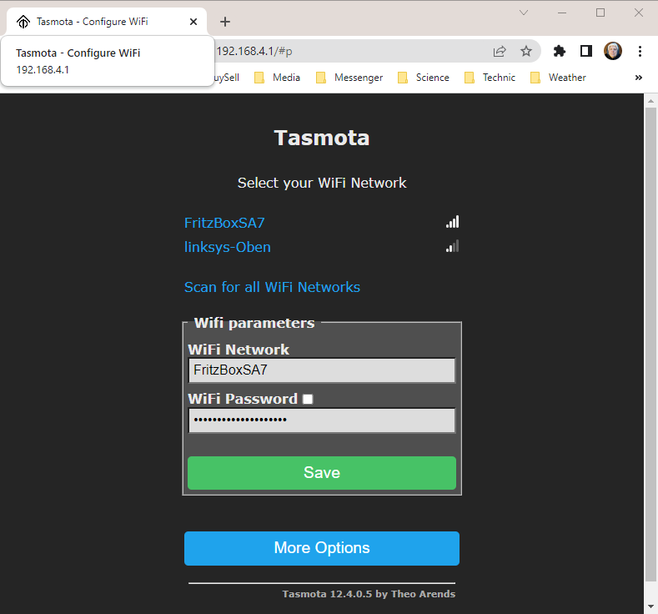Maximize the browser window

(600, 13)
